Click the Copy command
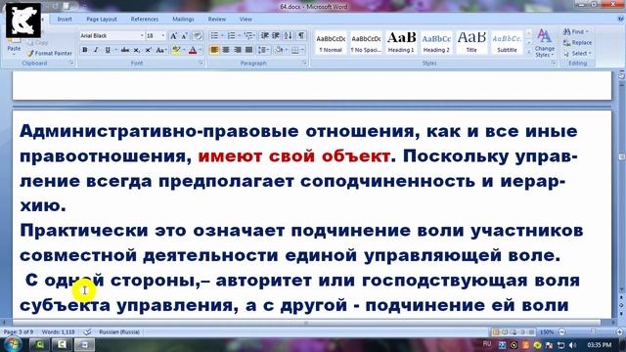 [x=38, y=42]
